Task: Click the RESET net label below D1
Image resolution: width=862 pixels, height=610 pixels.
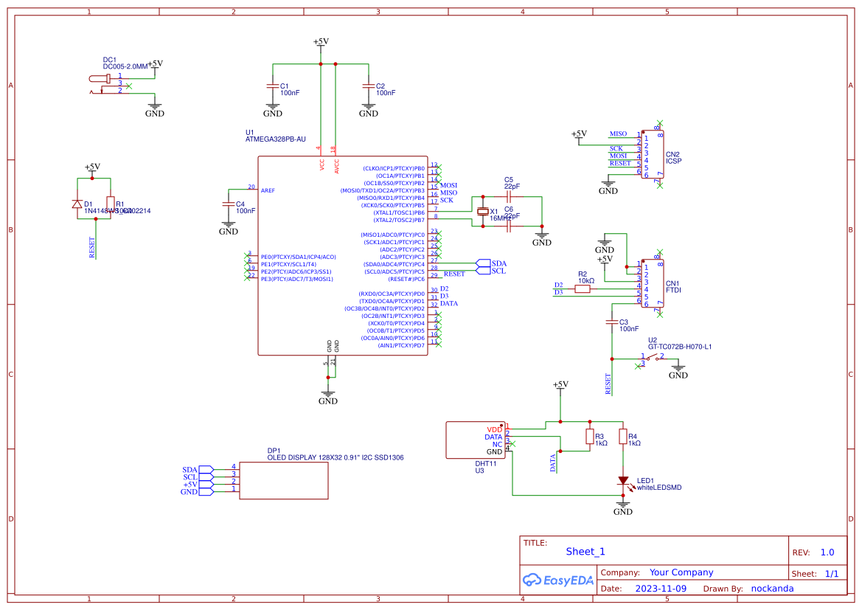Action: pyautogui.click(x=92, y=248)
